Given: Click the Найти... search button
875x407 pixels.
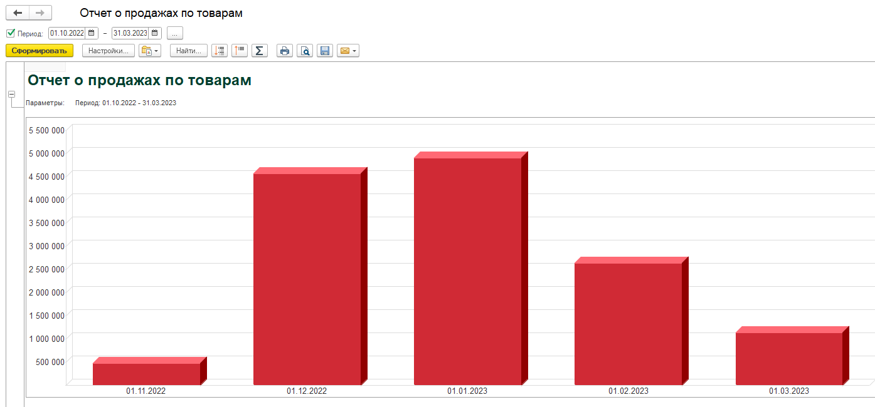Looking at the screenshot, I should 189,51.
